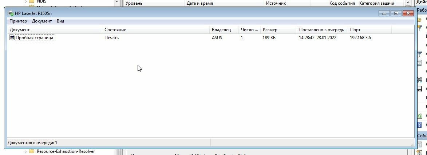
Task: Sort queue by Состояние column header
Action: point(156,30)
